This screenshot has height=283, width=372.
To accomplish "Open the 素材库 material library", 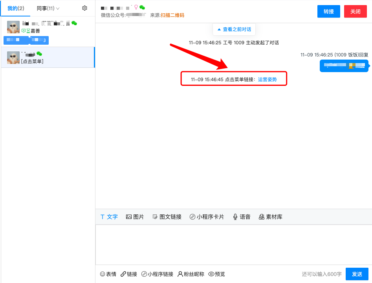I will point(271,216).
